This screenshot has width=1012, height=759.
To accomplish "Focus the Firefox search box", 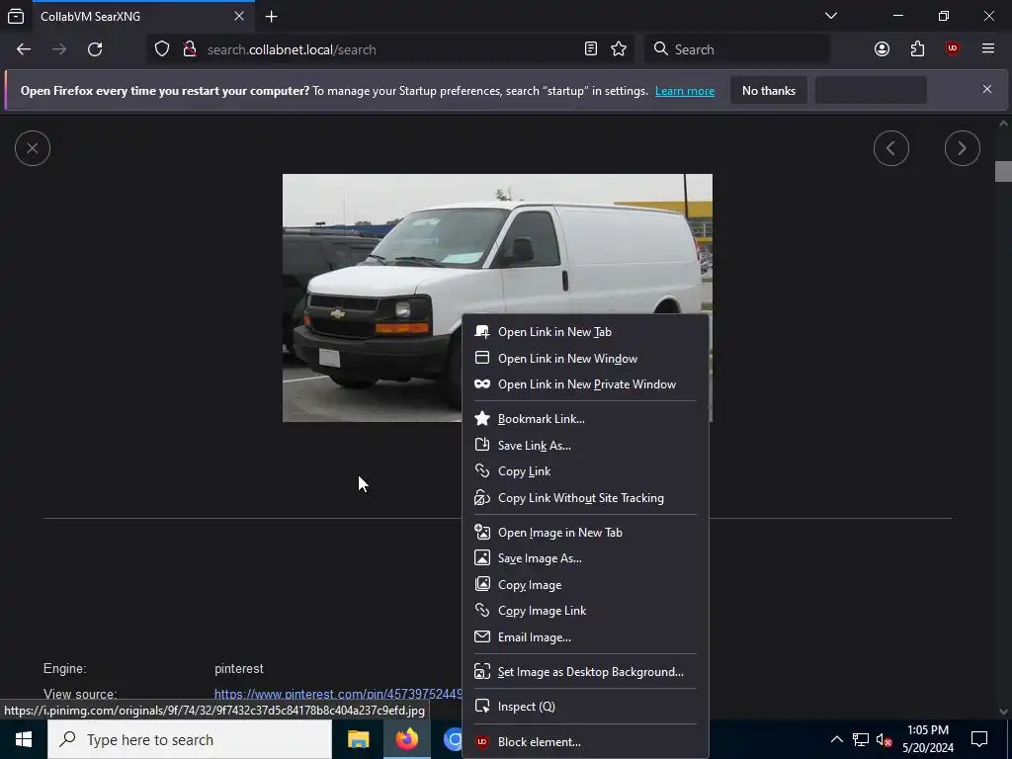I will 737,49.
